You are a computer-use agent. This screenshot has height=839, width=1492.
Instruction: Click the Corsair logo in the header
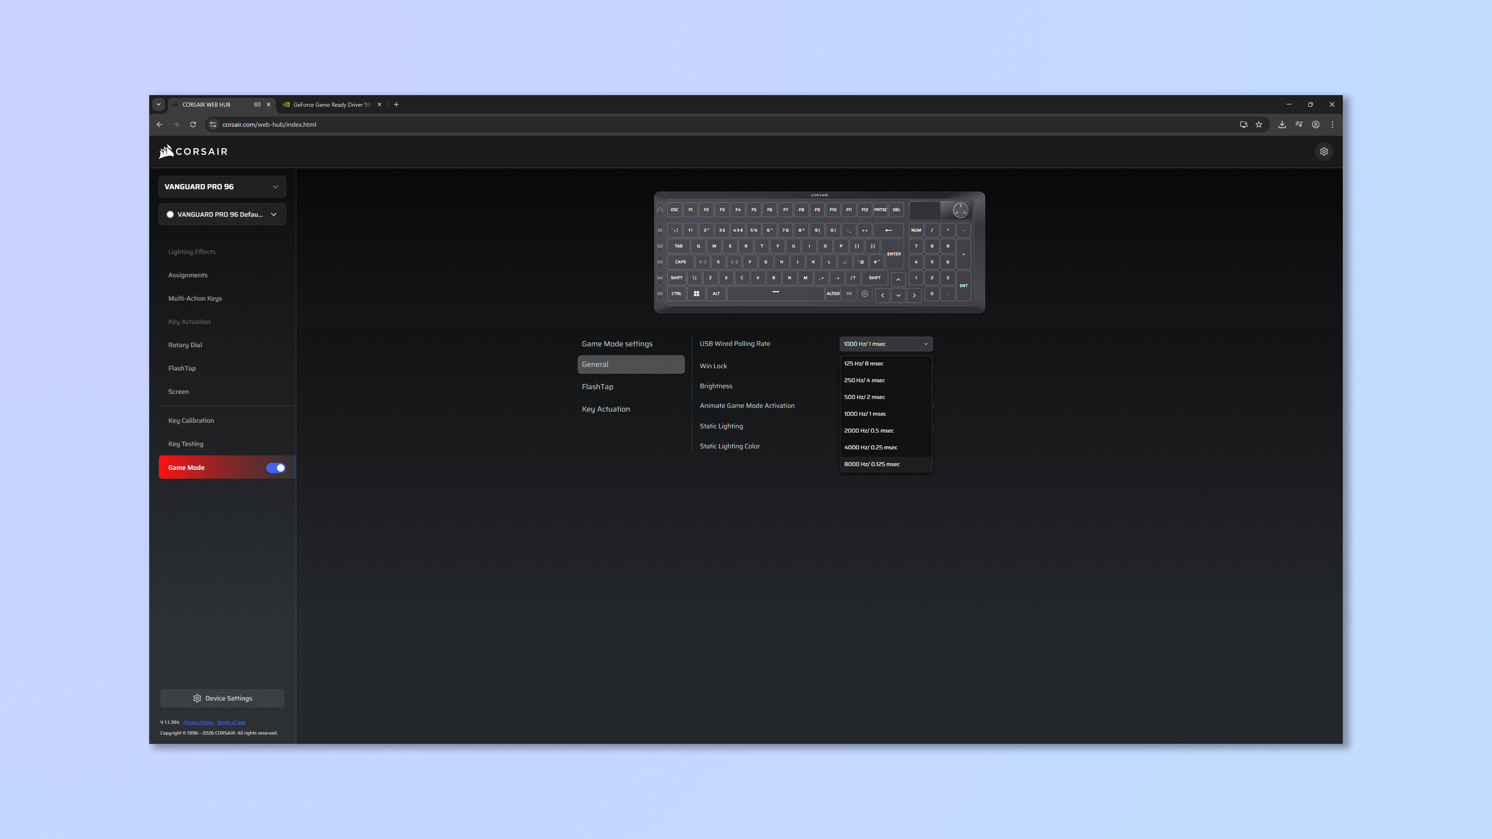[x=192, y=151]
